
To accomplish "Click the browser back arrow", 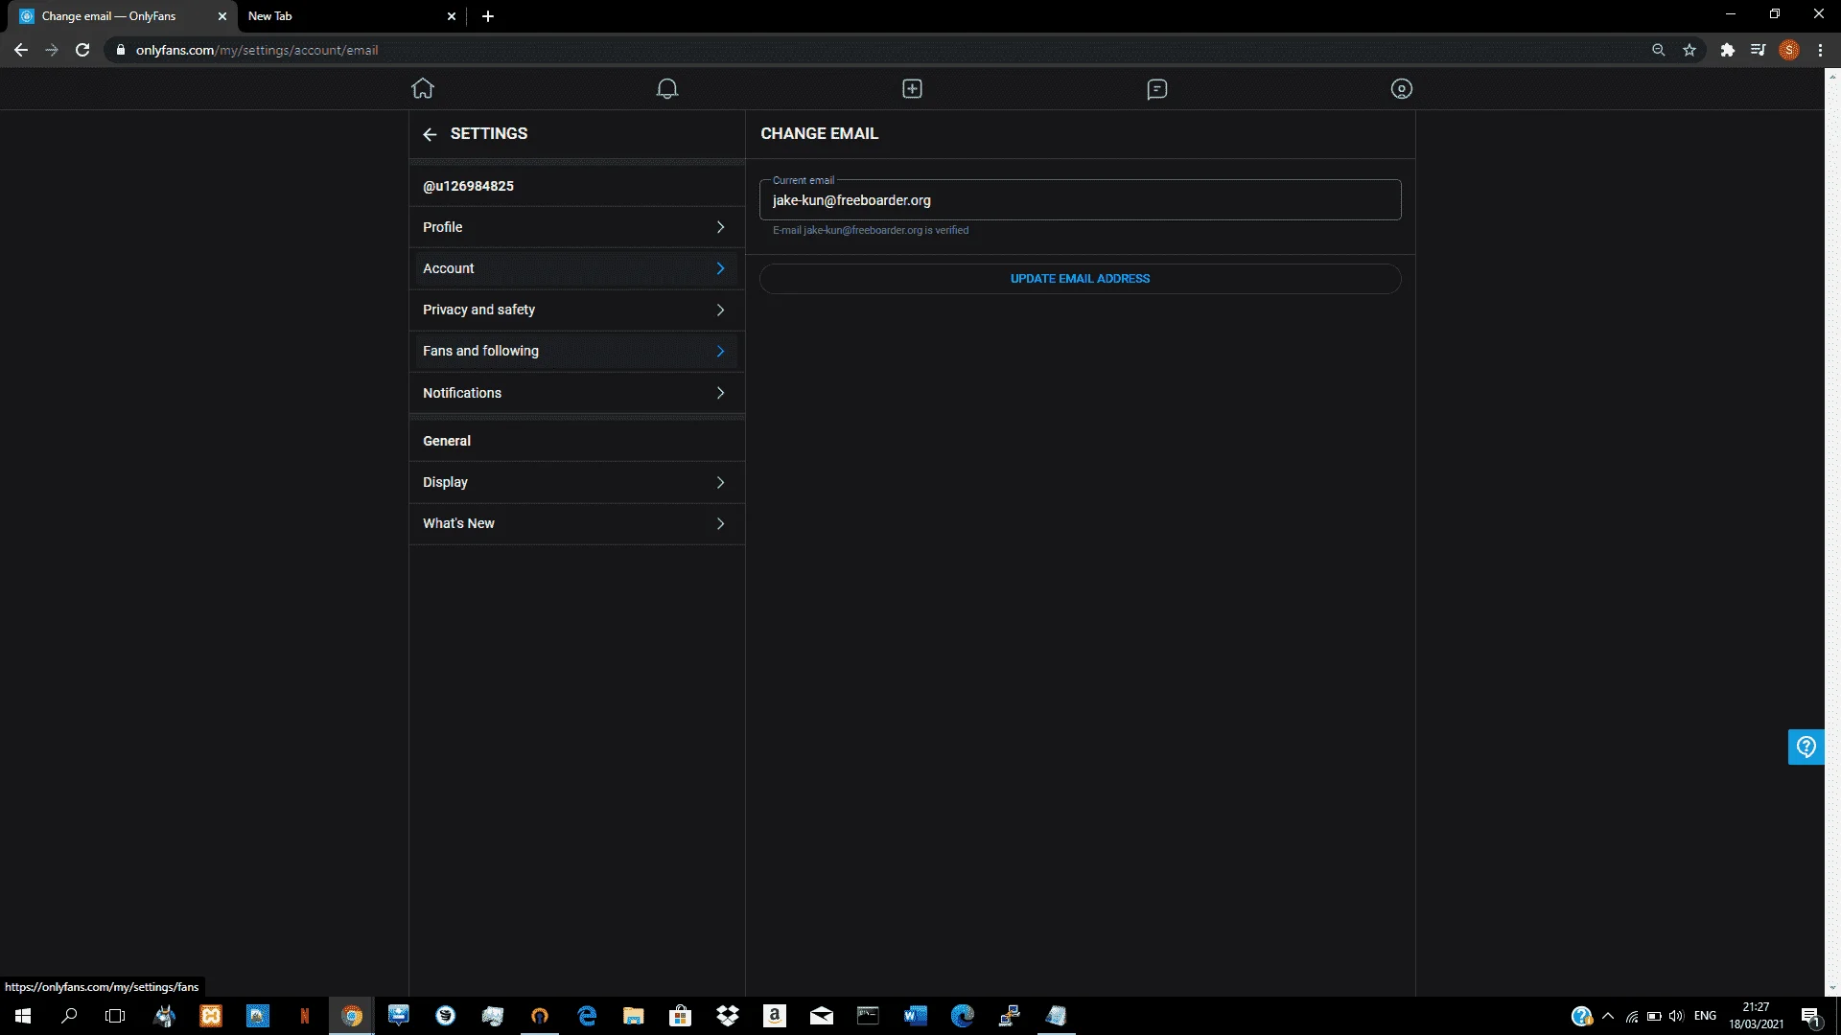I will pos(21,50).
